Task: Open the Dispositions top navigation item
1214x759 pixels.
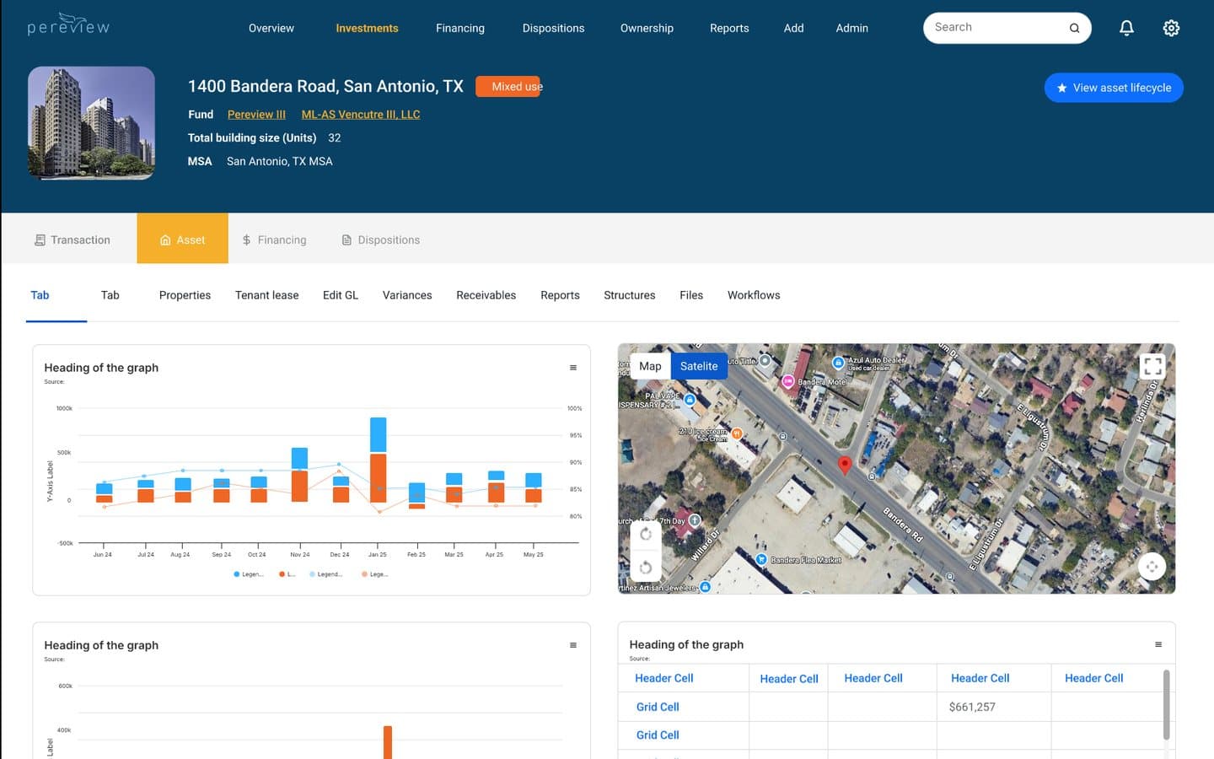Action: pos(553,28)
